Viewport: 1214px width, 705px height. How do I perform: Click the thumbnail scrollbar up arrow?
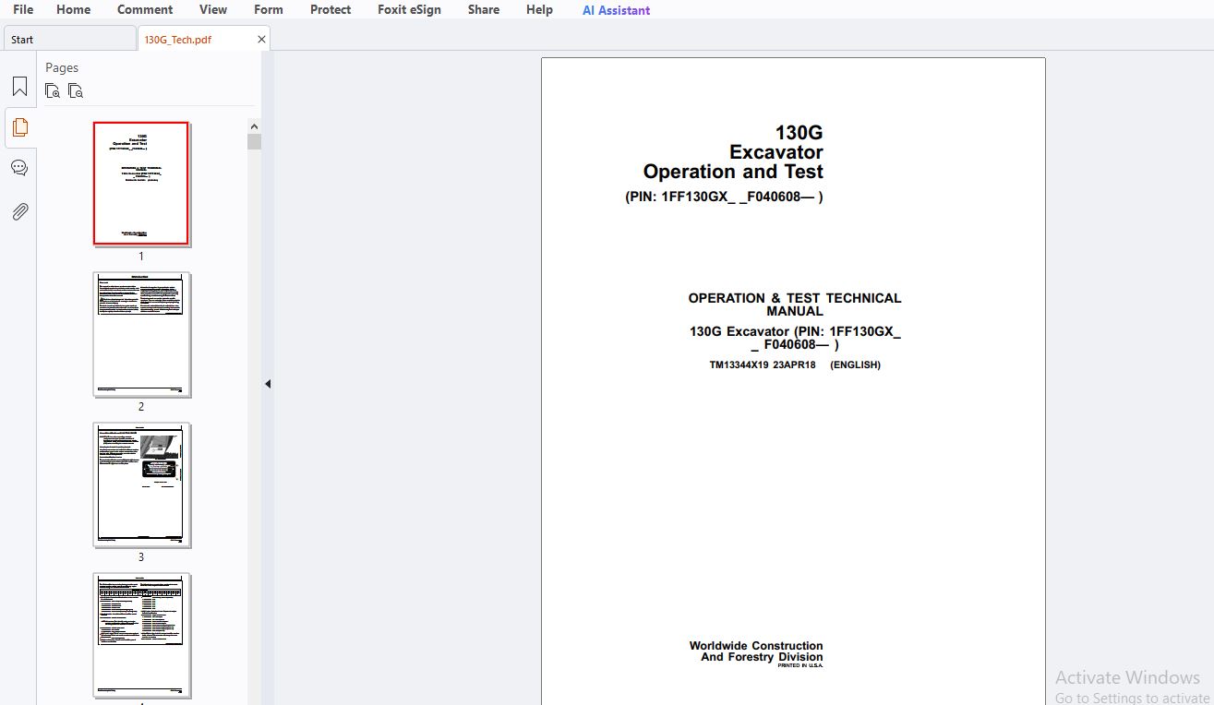(254, 126)
